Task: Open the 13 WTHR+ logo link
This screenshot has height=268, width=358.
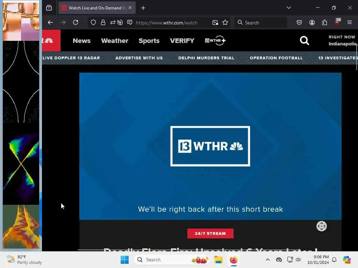Action: [215, 40]
